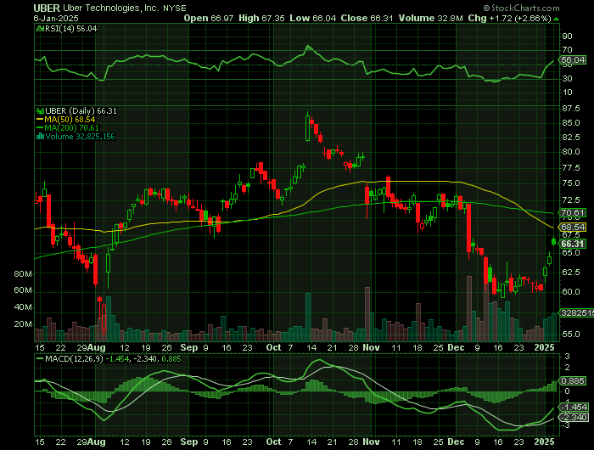Click the 'MACD(12,26,9)' legend label
Screen dimensions: 594x450
(x=74, y=358)
